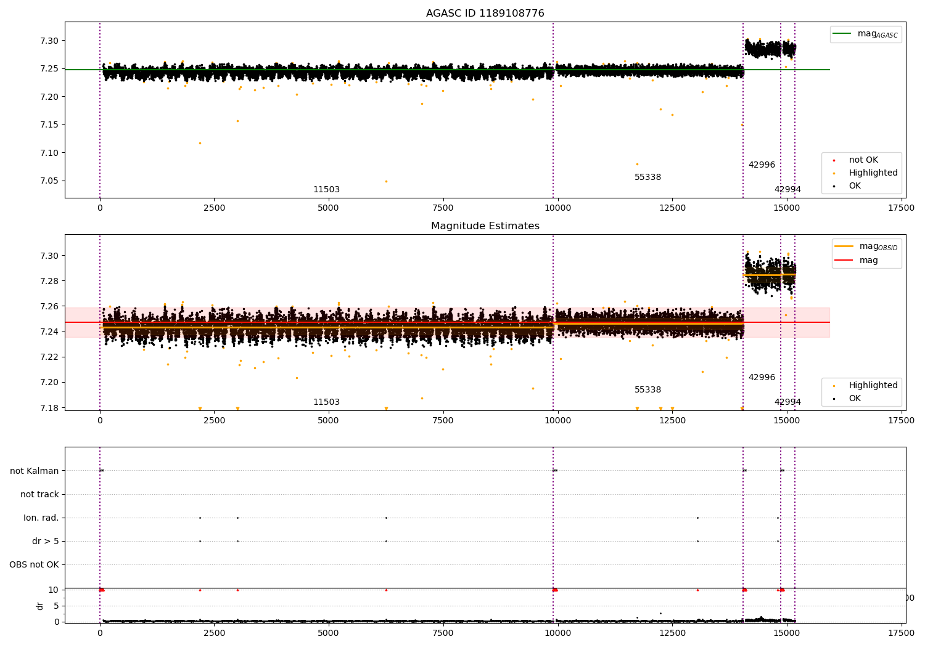
Task: Click the 'Ion. rad.' row label
Action: click(x=41, y=518)
